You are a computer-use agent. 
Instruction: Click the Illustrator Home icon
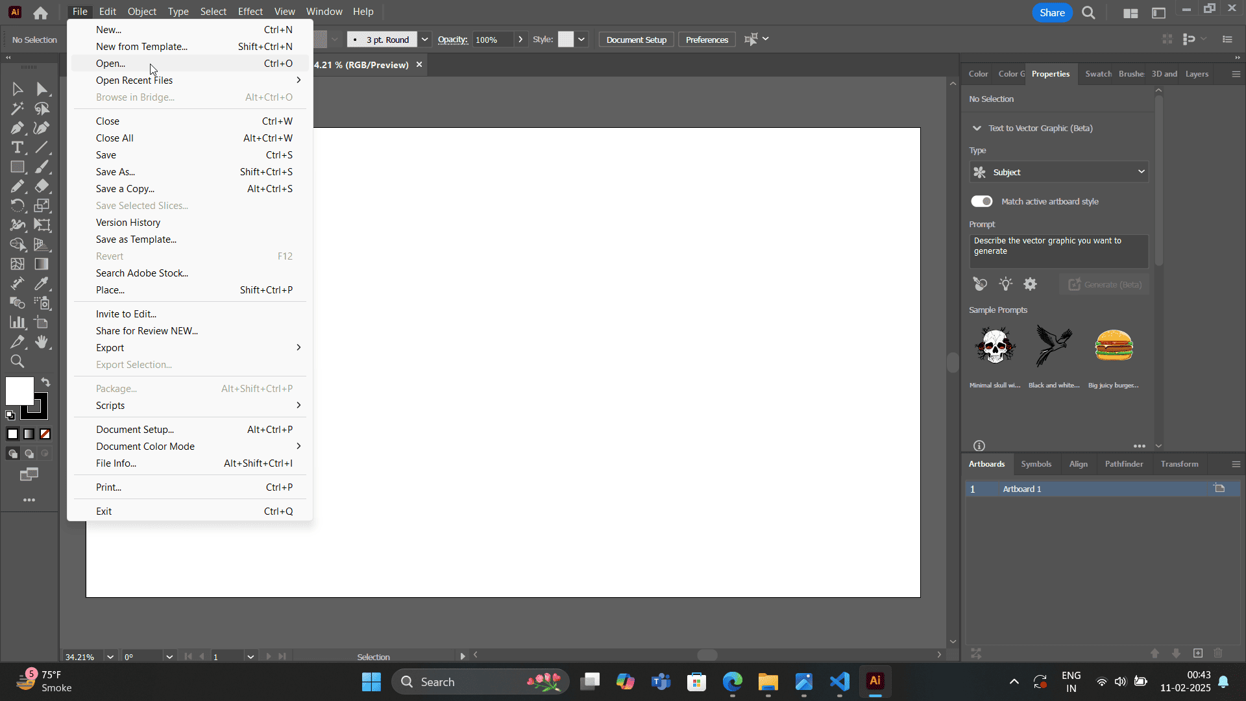(x=40, y=12)
